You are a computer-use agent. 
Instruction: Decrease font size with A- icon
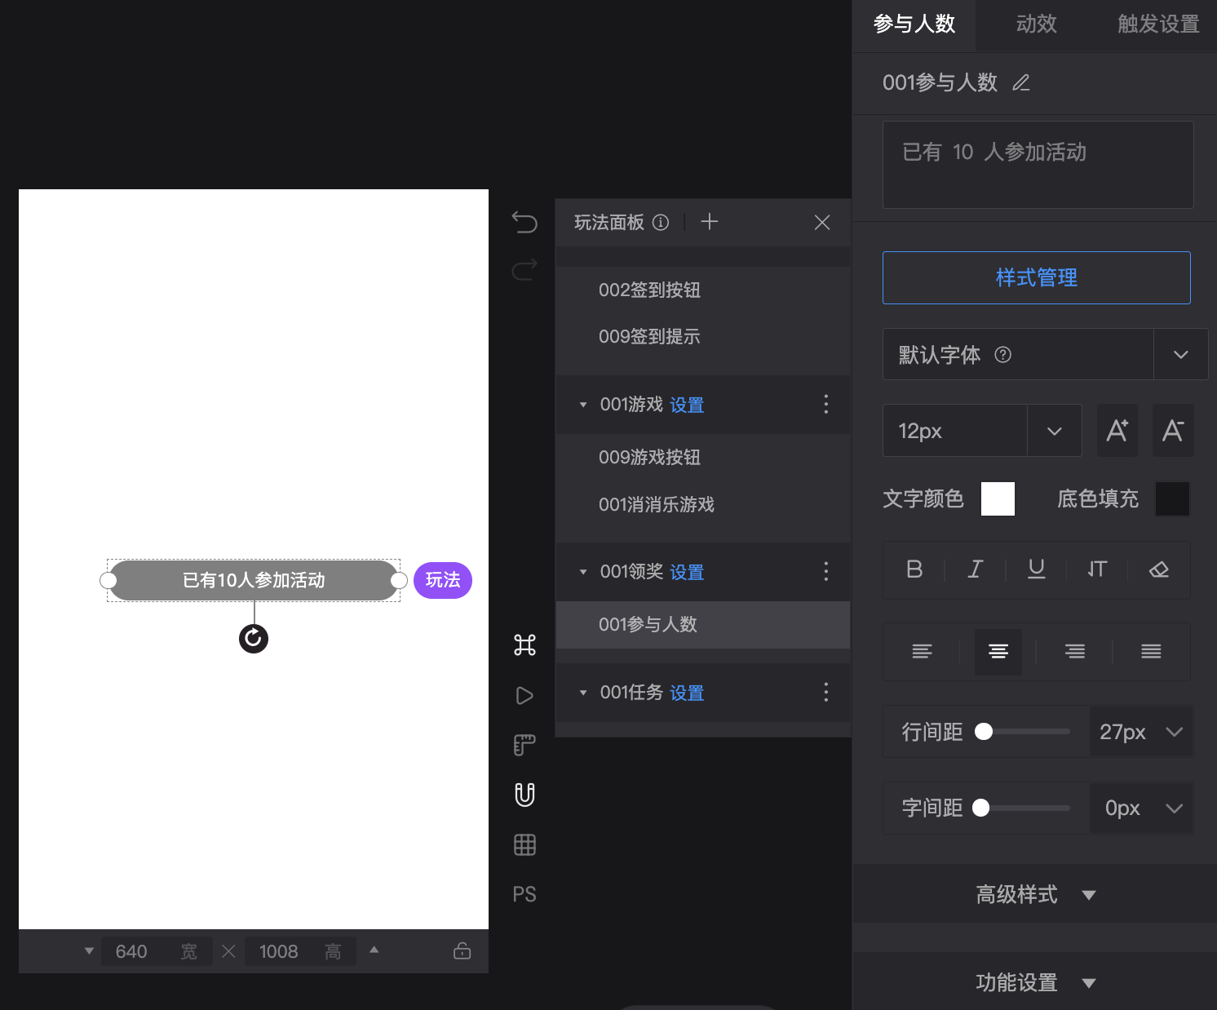click(x=1173, y=430)
